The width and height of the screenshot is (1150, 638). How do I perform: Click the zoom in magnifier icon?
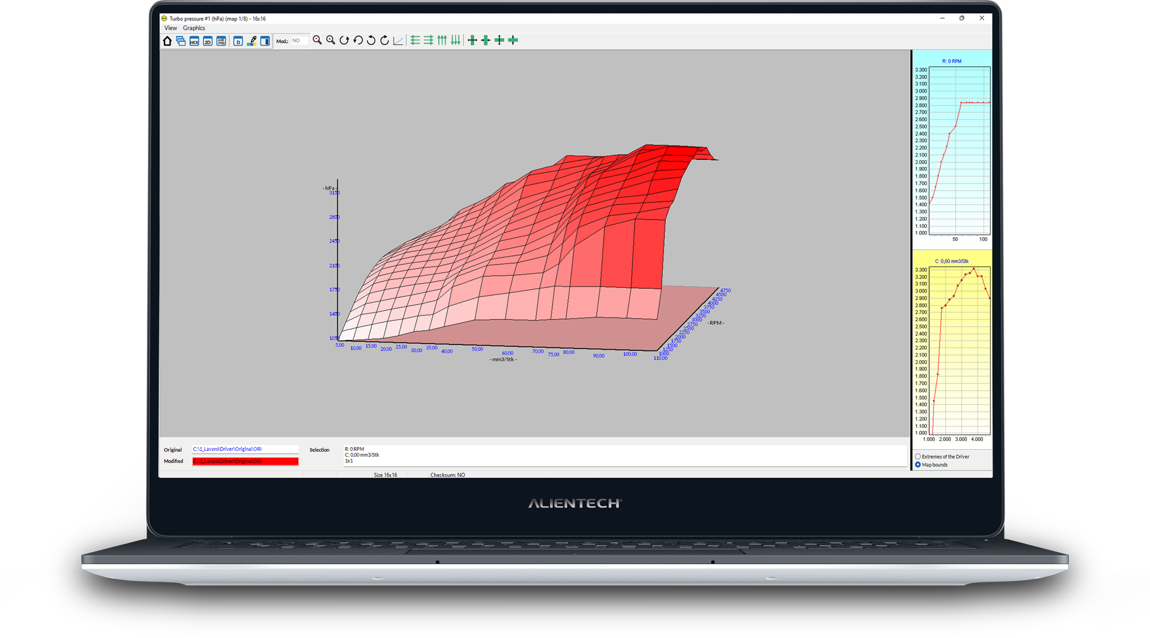[331, 40]
